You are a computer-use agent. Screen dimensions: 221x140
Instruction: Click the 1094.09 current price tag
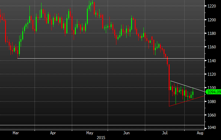click(x=213, y=92)
